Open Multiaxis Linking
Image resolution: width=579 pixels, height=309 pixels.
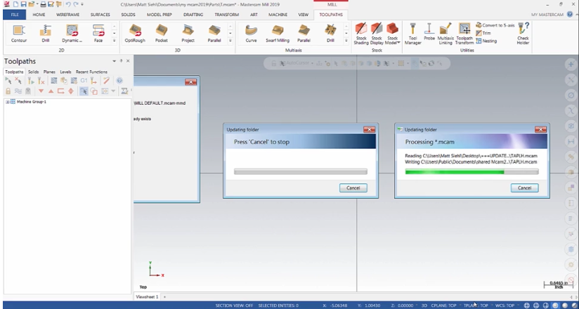(x=445, y=34)
